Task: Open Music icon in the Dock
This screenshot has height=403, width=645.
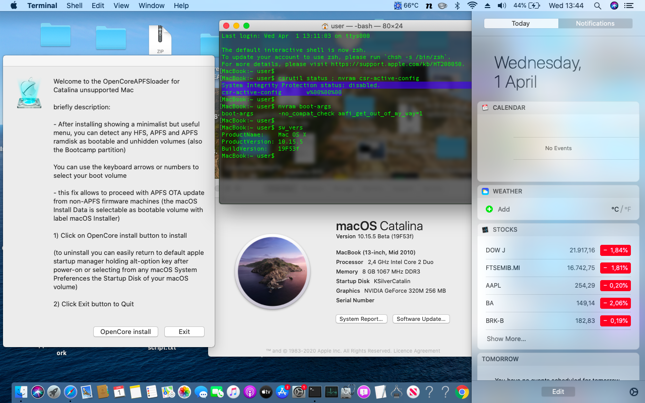Action: click(x=233, y=392)
